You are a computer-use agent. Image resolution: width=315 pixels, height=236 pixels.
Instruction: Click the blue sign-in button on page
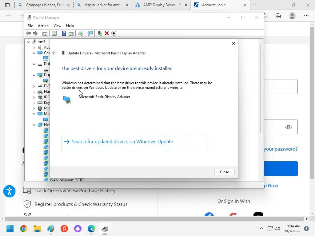(x=281, y=169)
